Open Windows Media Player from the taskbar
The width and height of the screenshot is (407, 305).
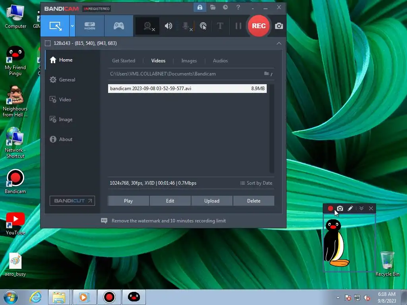[x=83, y=297]
